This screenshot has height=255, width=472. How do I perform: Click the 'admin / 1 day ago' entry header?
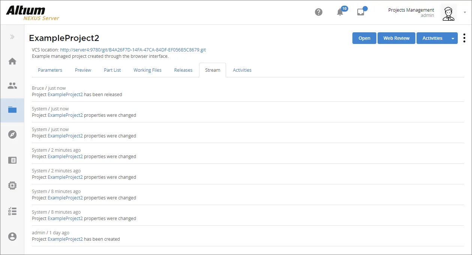(x=51, y=233)
